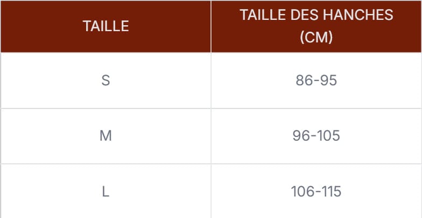The width and height of the screenshot is (422, 218).
Task: Click the number 95 in S row
Action: click(329, 81)
